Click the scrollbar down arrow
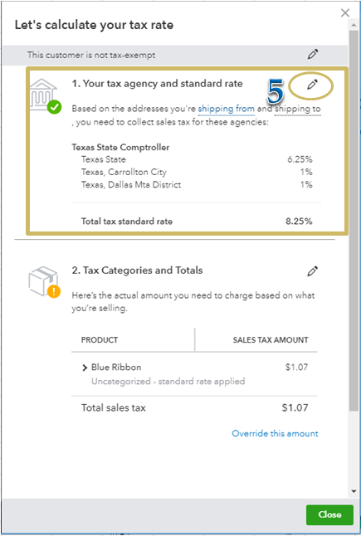Image resolution: width=361 pixels, height=536 pixels. pyautogui.click(x=354, y=491)
